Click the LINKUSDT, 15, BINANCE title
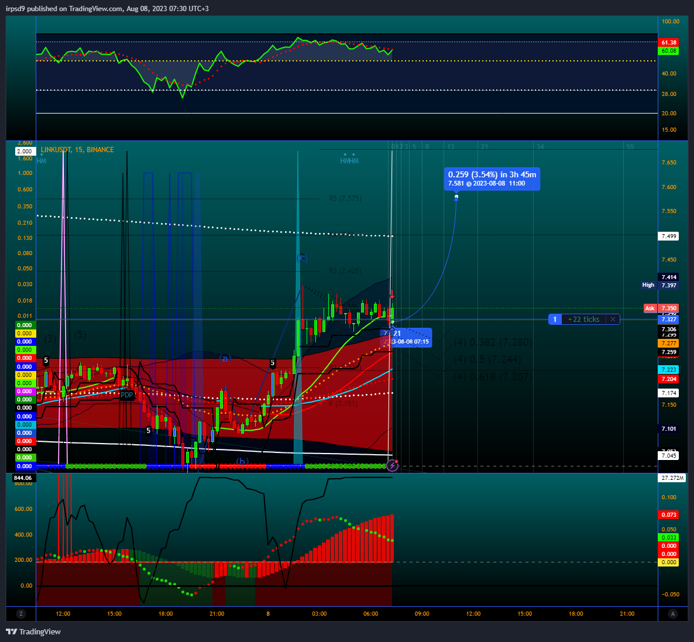 77,150
